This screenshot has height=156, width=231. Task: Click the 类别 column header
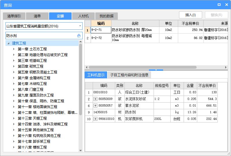pyautogui.click(x=120, y=86)
